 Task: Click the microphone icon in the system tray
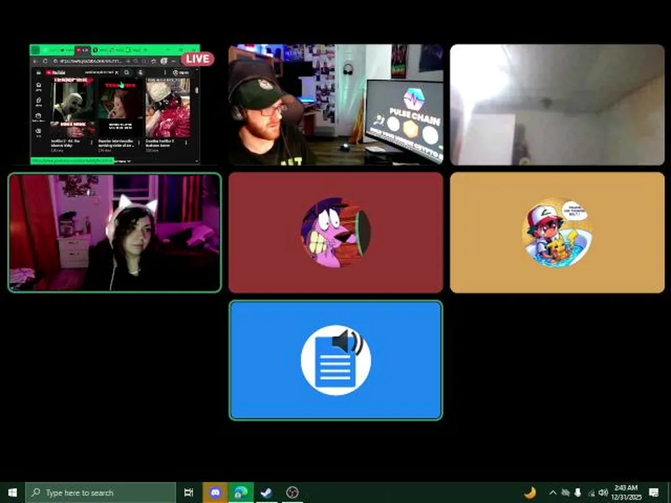(578, 493)
